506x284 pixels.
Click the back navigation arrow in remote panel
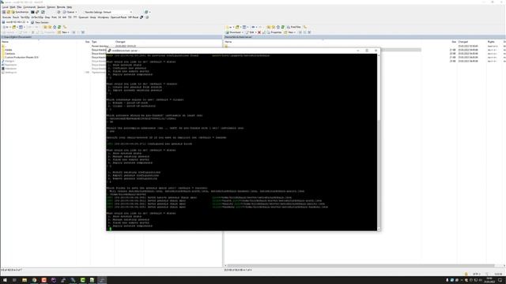coord(254,27)
